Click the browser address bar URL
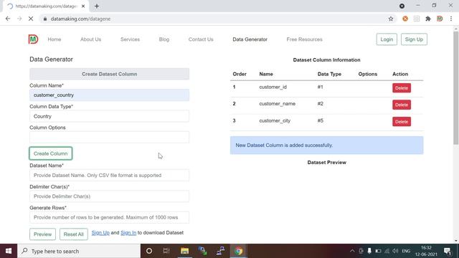 tap(80, 19)
